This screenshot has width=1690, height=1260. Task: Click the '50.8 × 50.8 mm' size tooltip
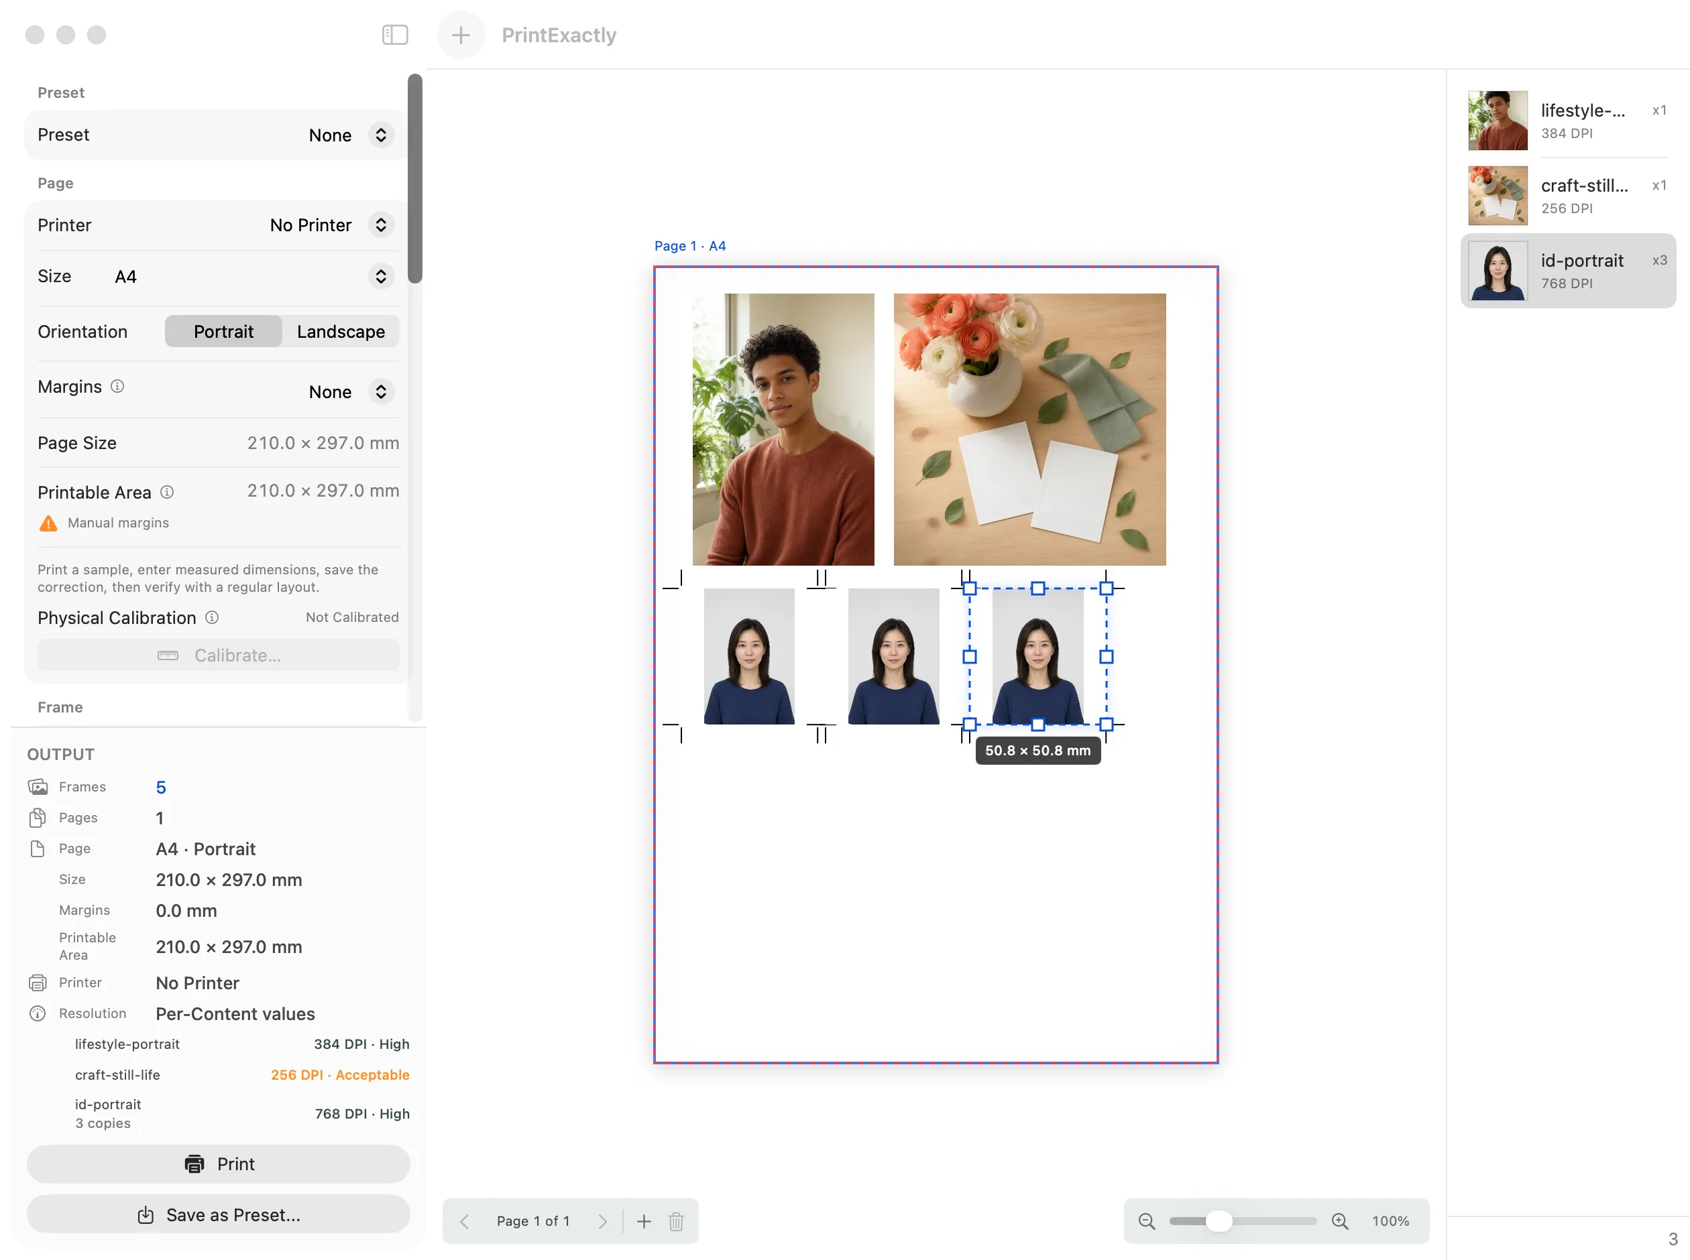coord(1037,751)
